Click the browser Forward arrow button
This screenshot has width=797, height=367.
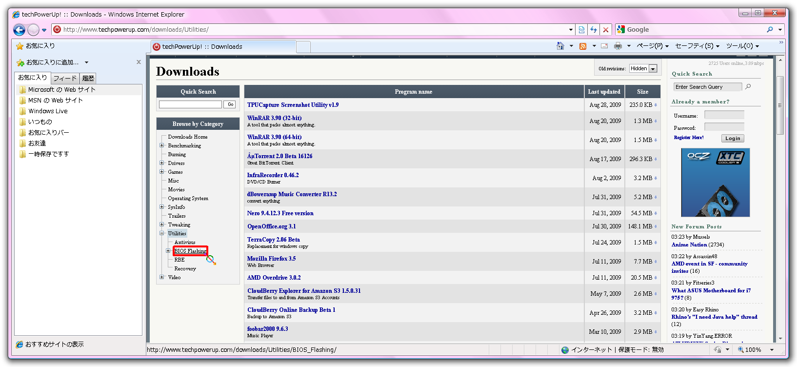[33, 30]
